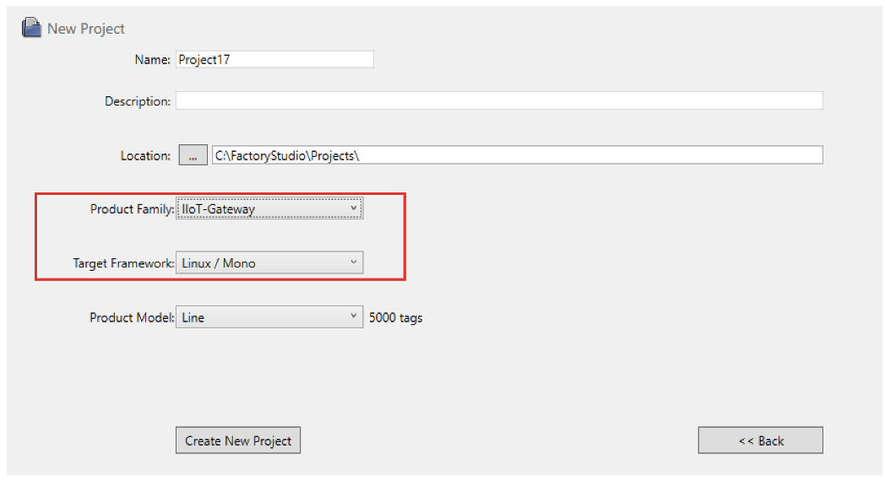The height and width of the screenshot is (481, 885).
Task: Click the Product Family: label
Action: pos(132,209)
